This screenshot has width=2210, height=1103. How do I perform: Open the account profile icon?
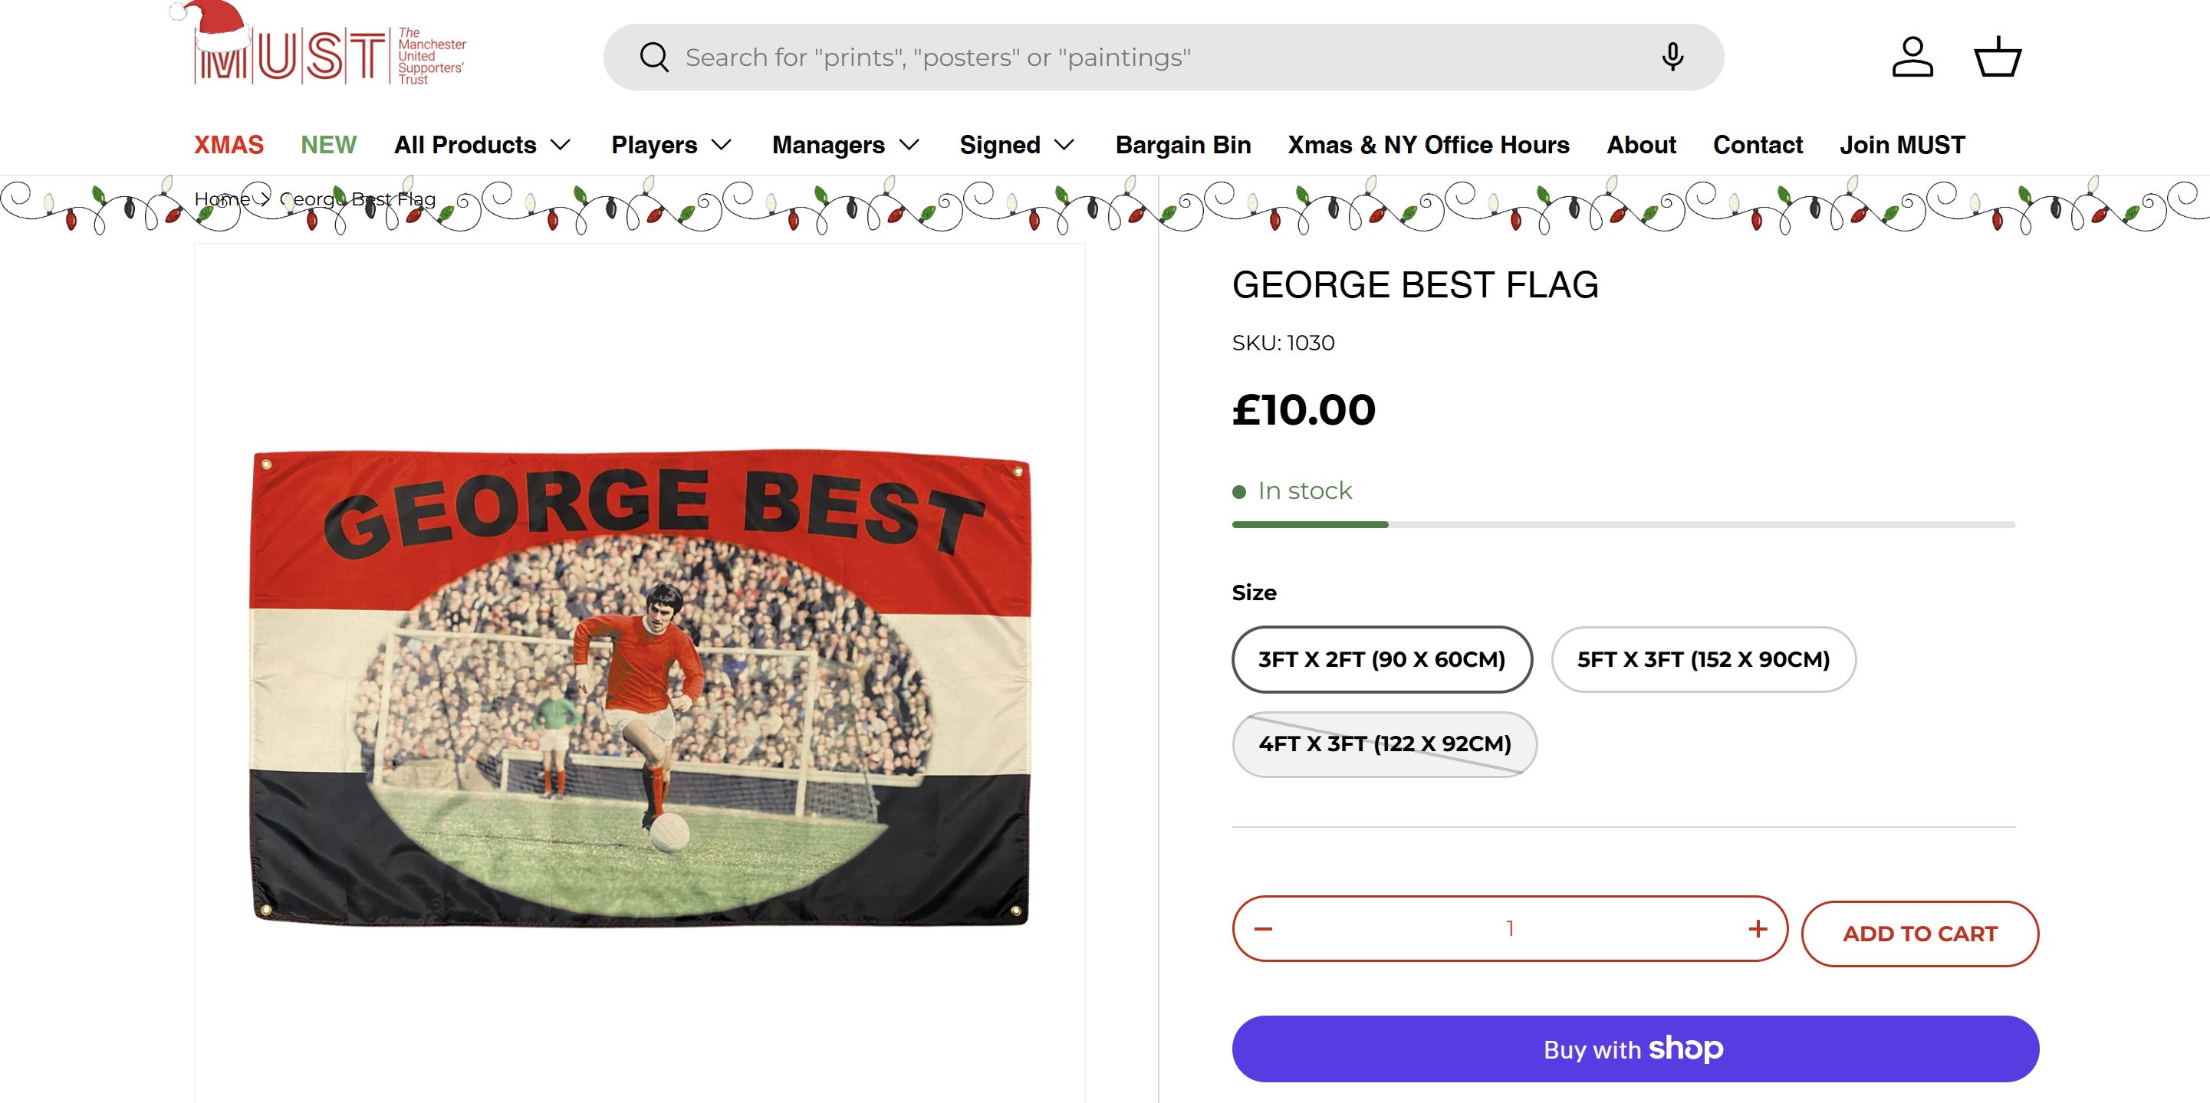pyautogui.click(x=1912, y=57)
